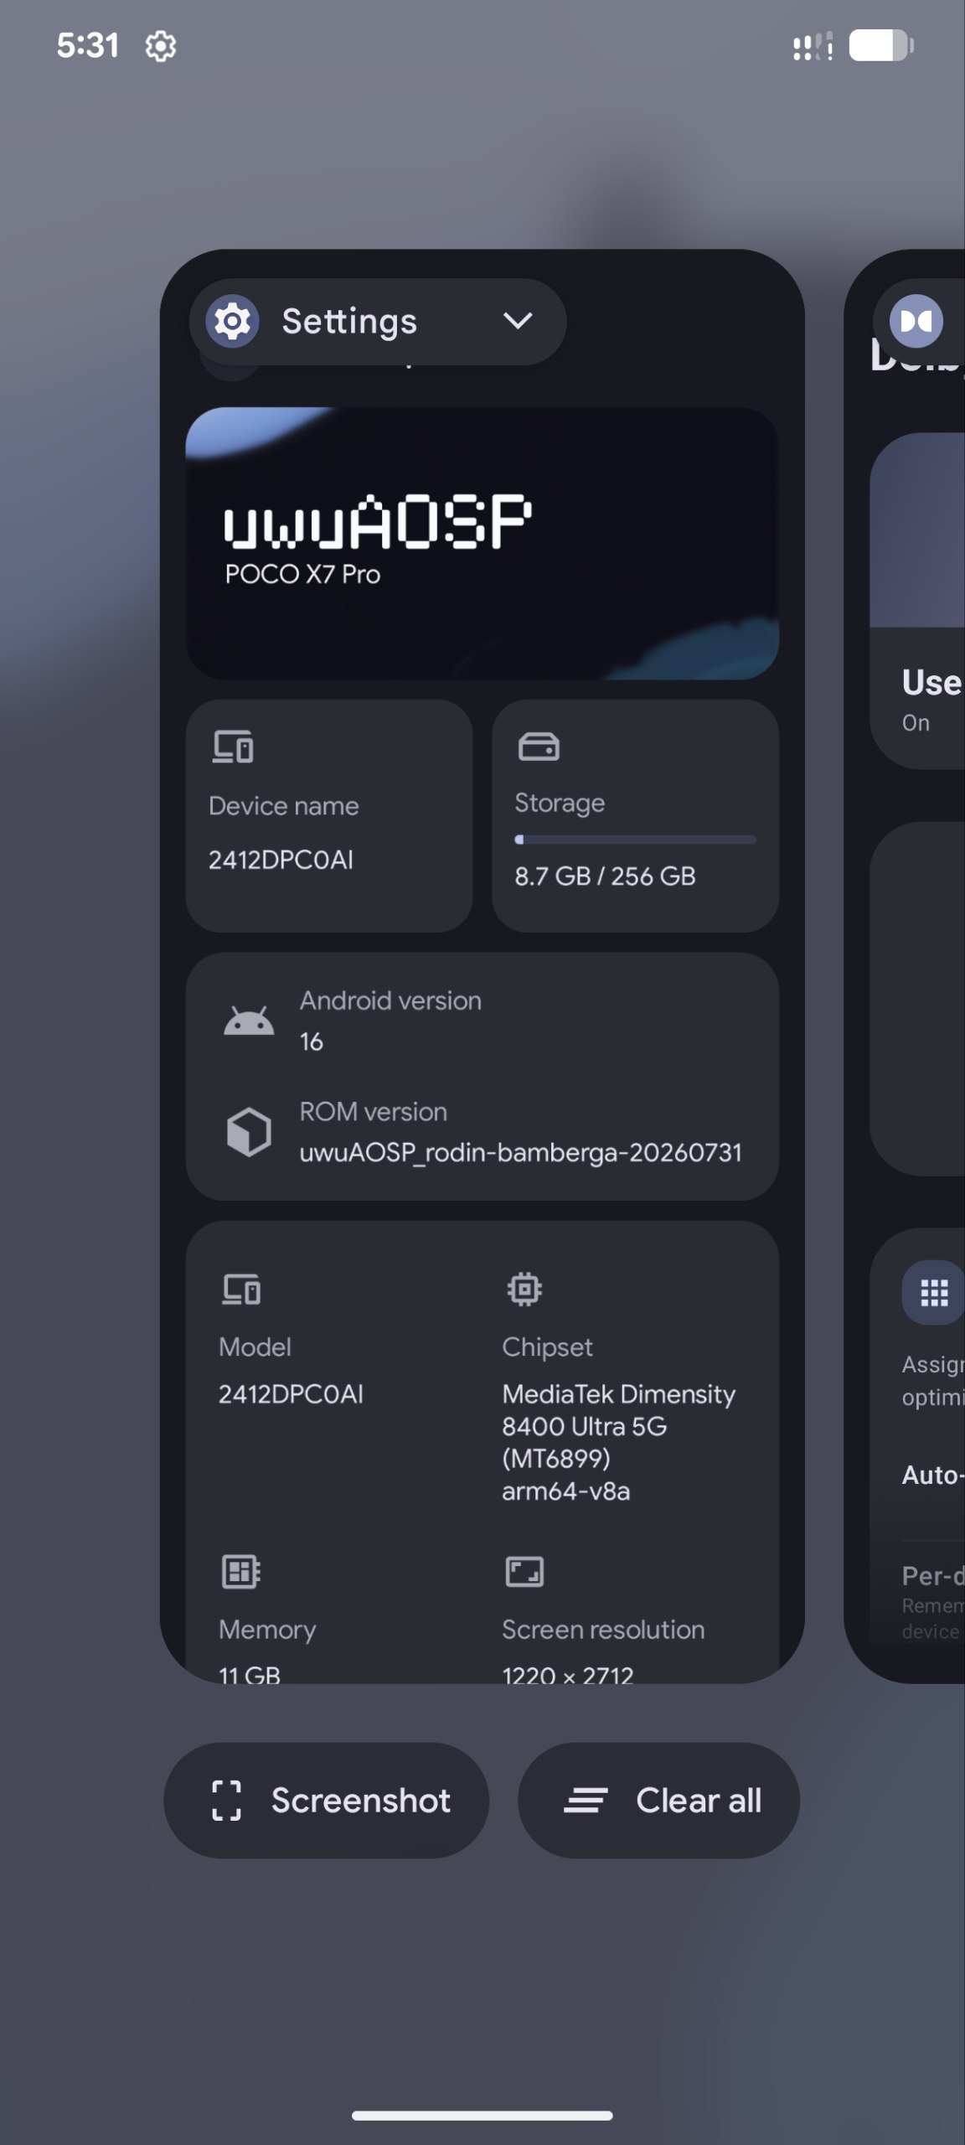This screenshot has height=2145, width=965.
Task: Tap the 8.7 GB / 256 GB value
Action: [605, 876]
